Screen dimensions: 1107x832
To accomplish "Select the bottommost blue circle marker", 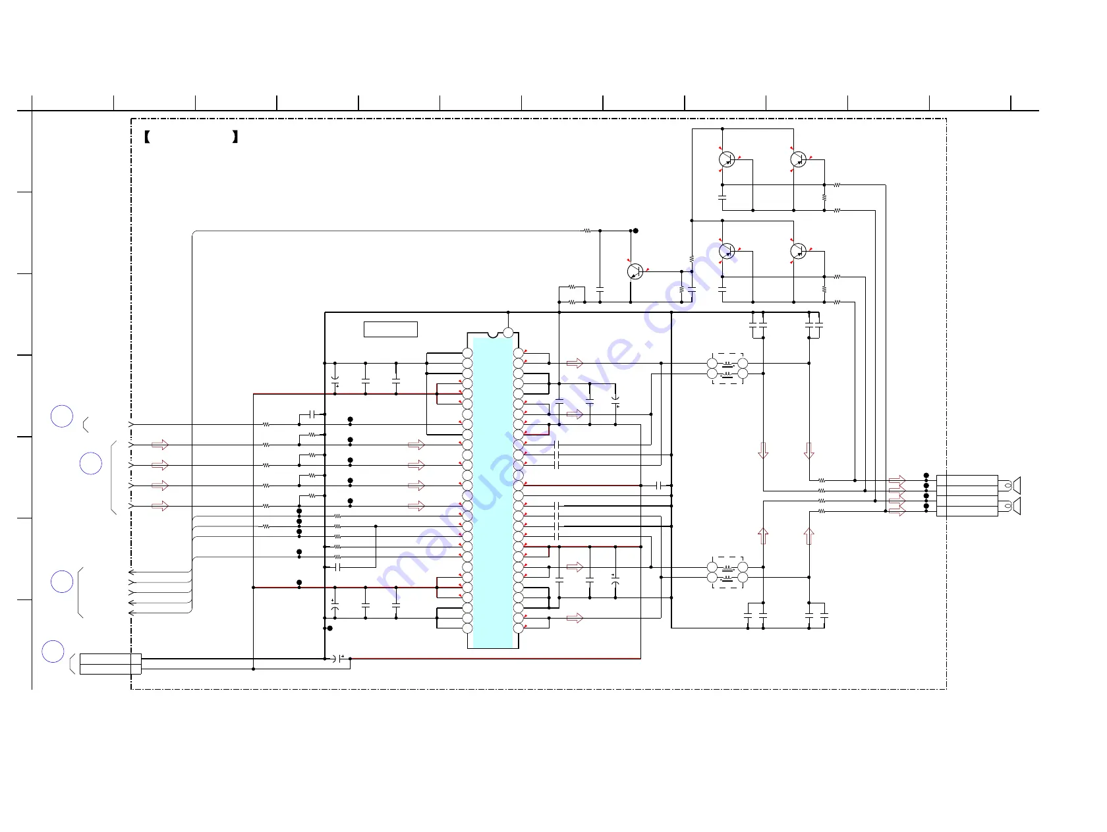I will coord(53,651).
